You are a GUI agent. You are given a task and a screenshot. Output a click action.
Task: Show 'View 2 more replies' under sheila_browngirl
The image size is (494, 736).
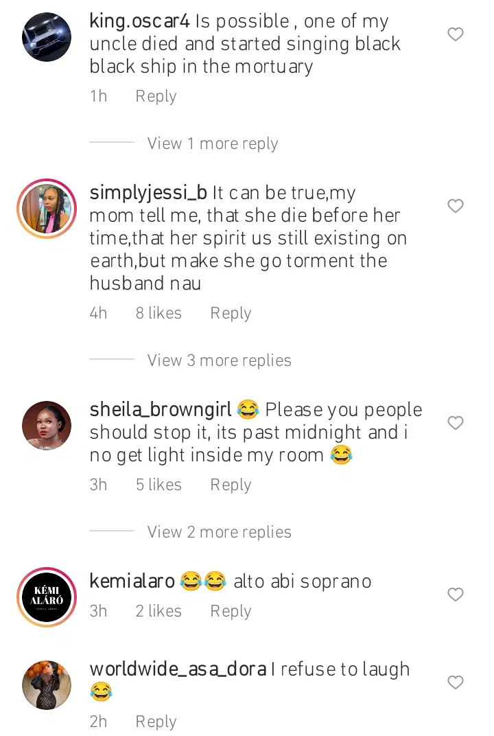(x=219, y=532)
